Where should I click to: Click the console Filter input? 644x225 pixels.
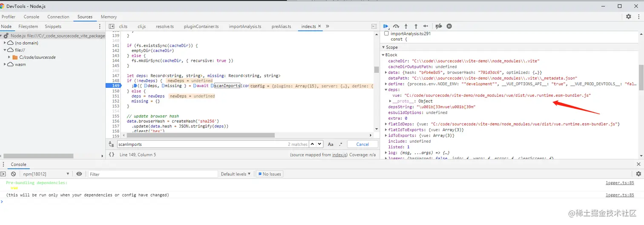point(152,174)
